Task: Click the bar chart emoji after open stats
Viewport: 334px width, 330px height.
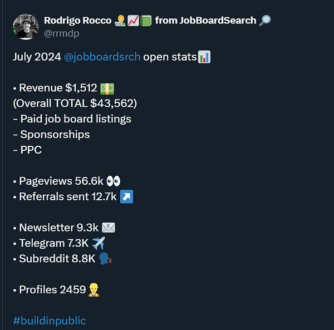Action: coord(204,57)
